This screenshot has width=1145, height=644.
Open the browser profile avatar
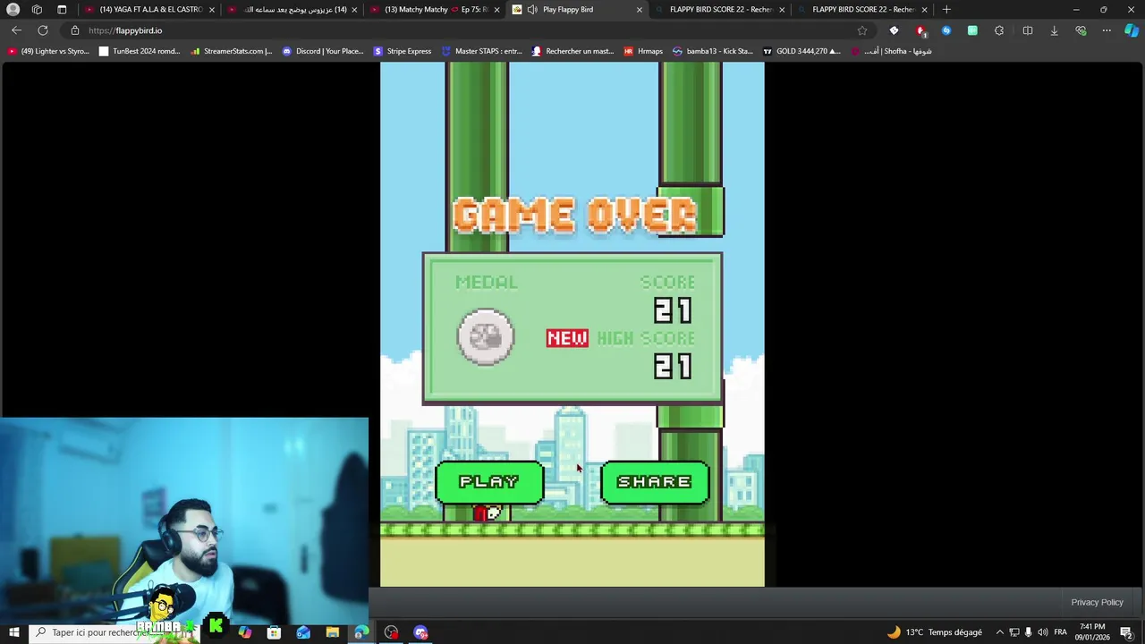[13, 9]
